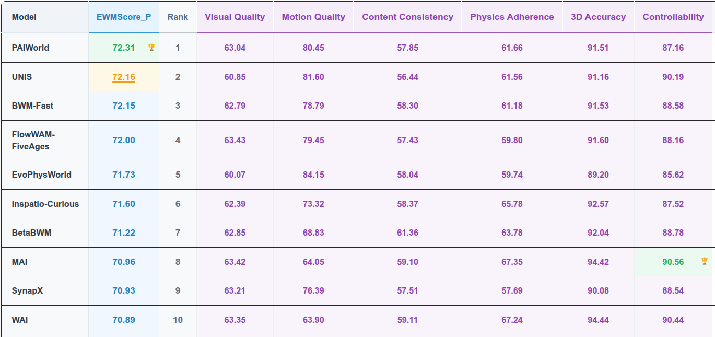The height and width of the screenshot is (337, 715).
Task: Click Controllability value 90.19
Action: [673, 77]
